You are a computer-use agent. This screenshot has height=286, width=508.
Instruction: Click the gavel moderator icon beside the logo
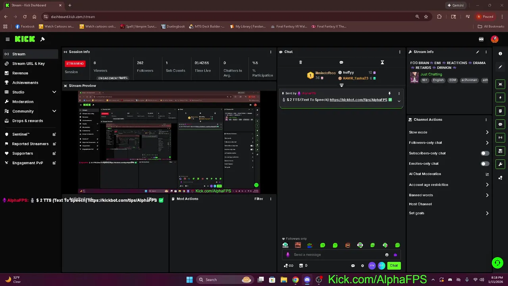(42, 39)
